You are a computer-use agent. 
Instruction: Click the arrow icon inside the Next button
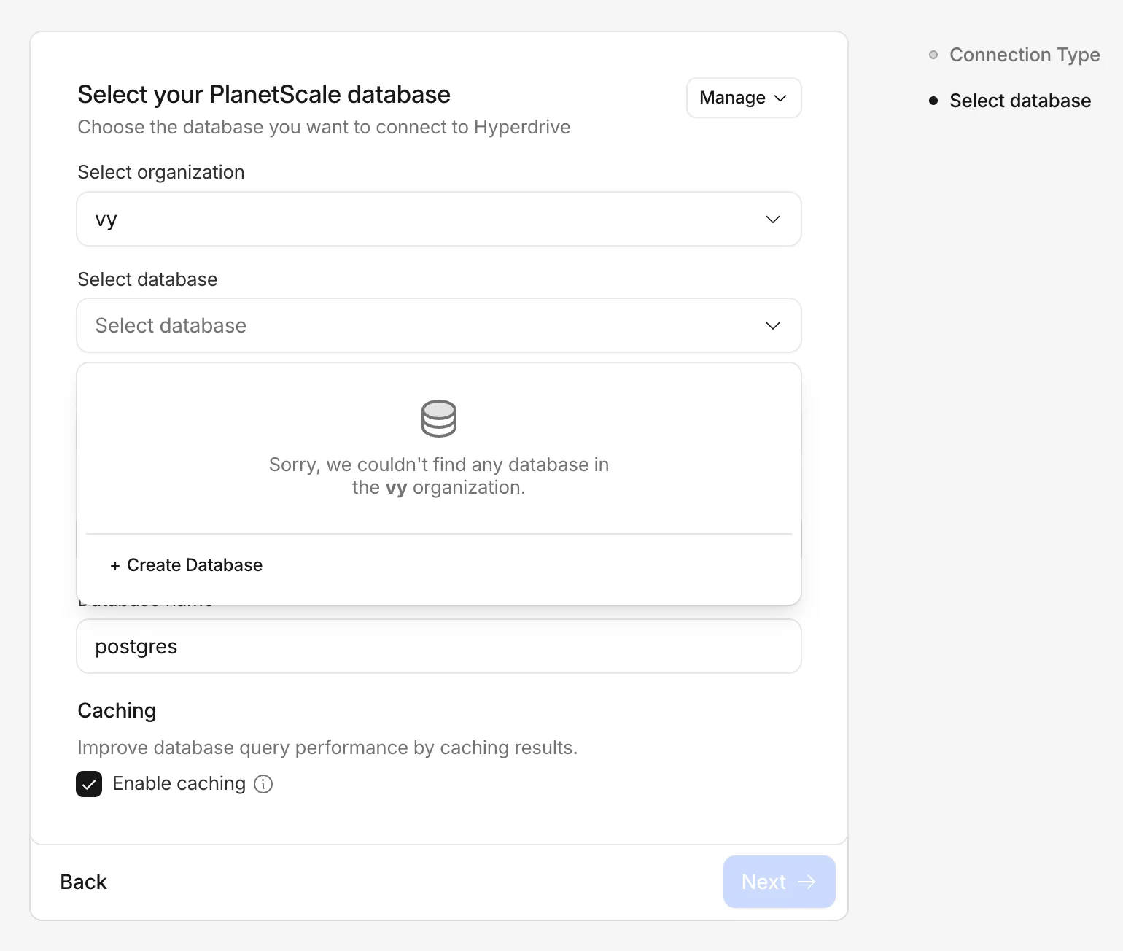tap(807, 882)
